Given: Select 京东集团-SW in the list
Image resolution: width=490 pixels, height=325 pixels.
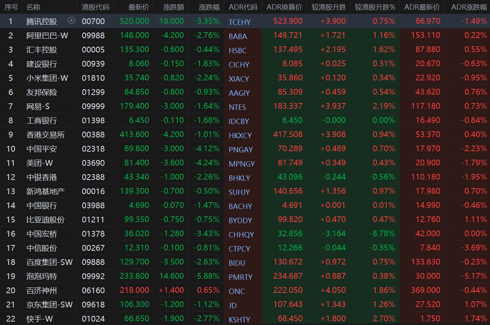Looking at the screenshot, I should (50, 305).
